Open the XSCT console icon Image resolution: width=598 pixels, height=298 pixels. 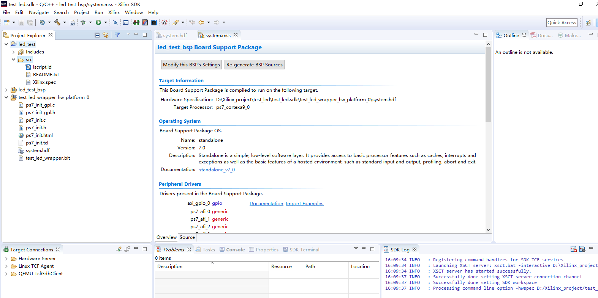pyautogui.click(x=125, y=22)
